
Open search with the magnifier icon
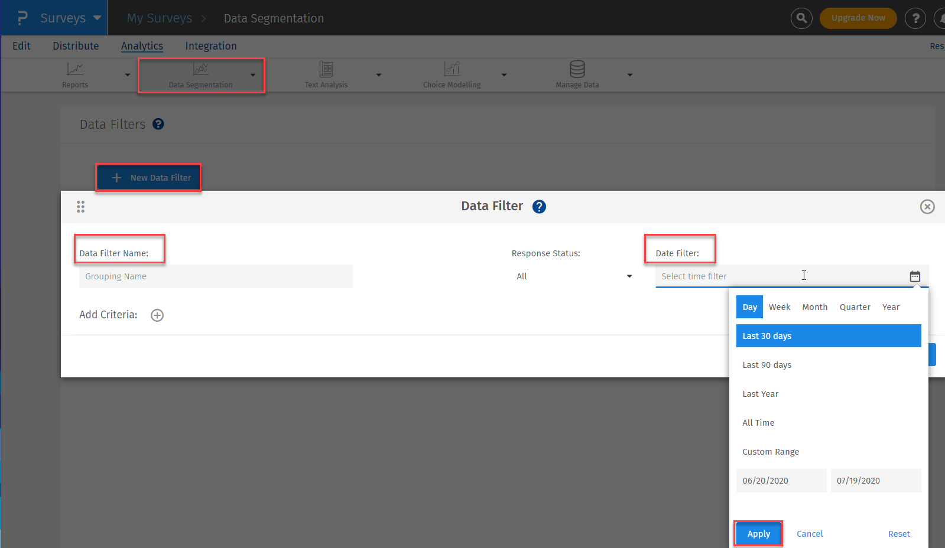pos(801,18)
